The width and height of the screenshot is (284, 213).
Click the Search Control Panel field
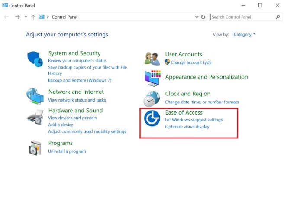(242, 17)
